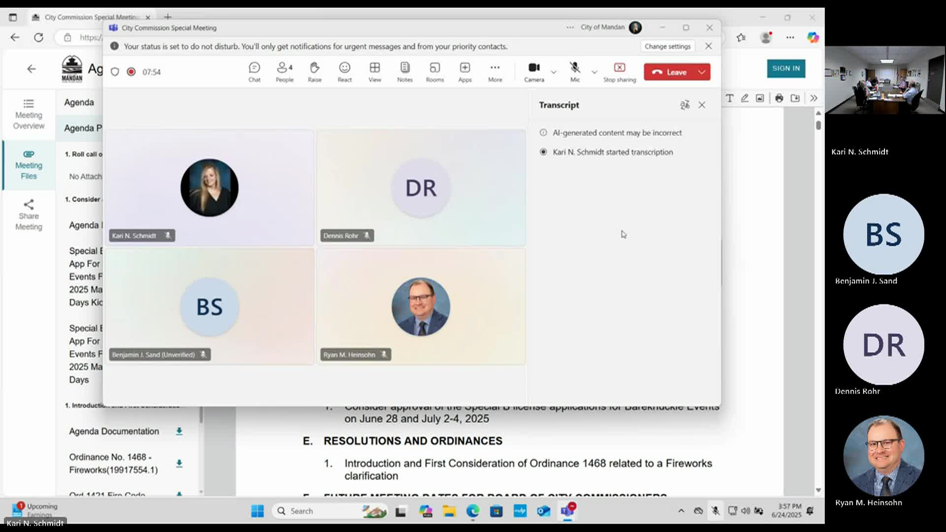Click the recording indicator icon
The width and height of the screenshot is (946, 532).
pyautogui.click(x=131, y=72)
